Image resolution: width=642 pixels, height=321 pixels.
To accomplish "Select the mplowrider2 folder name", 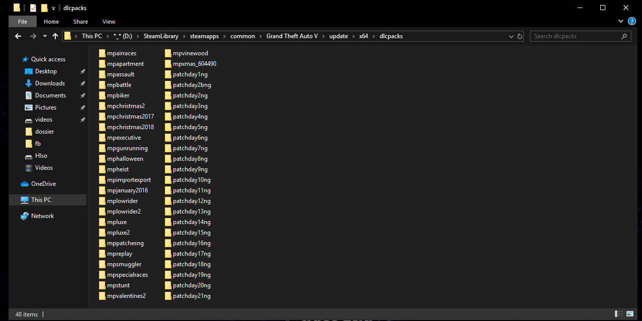I will [x=124, y=211].
